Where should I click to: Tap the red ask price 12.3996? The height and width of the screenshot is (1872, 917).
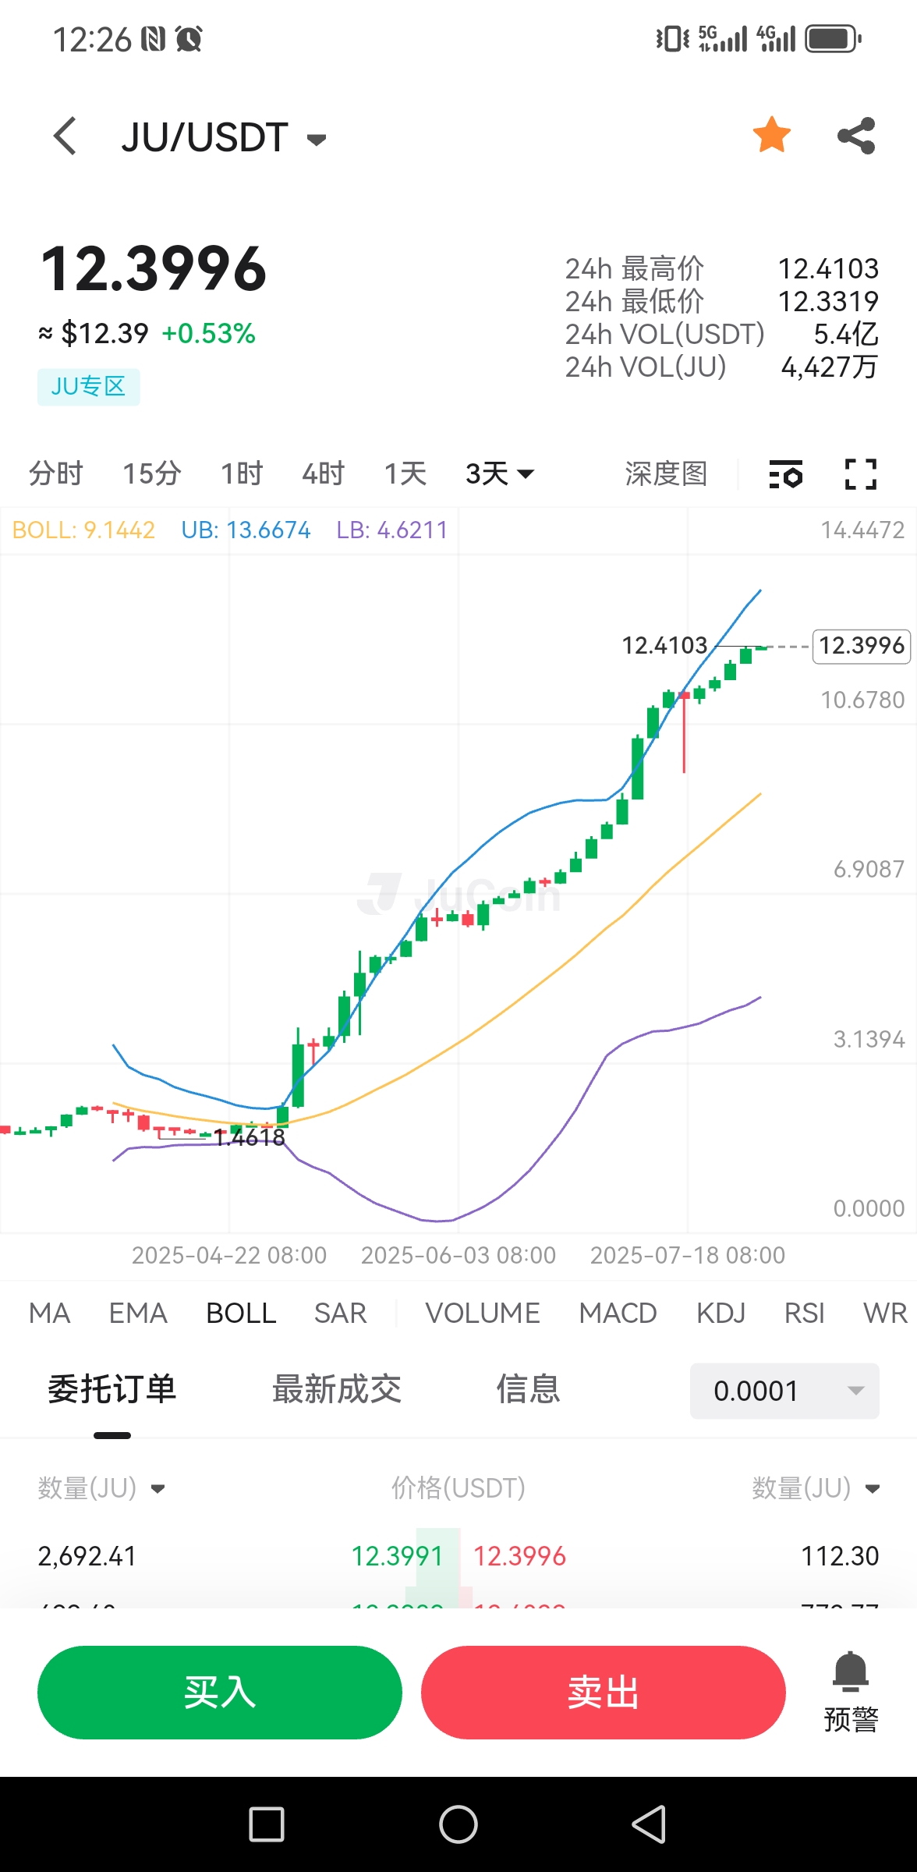520,1556
